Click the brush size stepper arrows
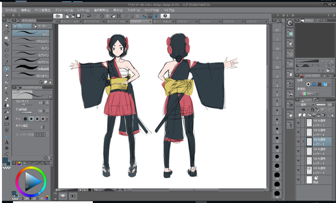The height and width of the screenshot is (203, 336). pyautogui.click(x=44, y=103)
